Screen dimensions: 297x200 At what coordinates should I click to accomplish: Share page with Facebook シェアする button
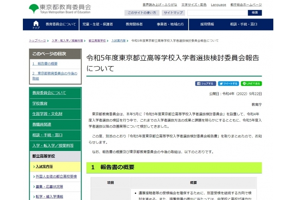click(x=206, y=84)
